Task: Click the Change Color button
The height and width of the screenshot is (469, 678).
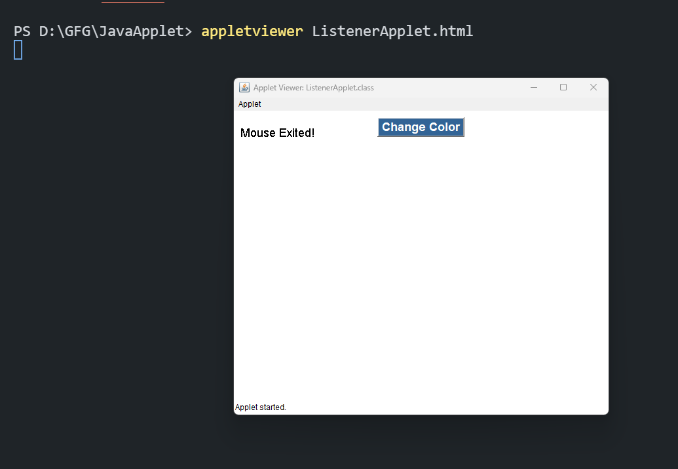Action: coord(421,127)
